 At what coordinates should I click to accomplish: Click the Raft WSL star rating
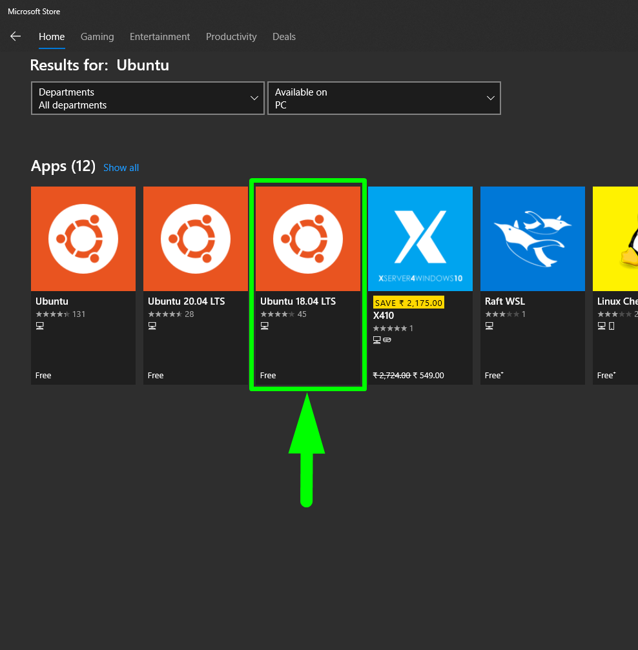pyautogui.click(x=505, y=314)
